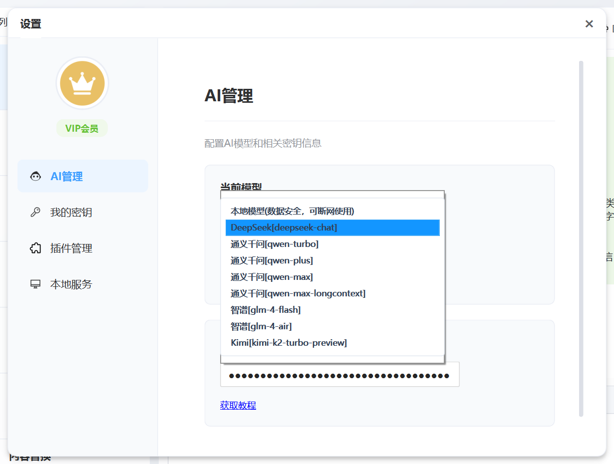The width and height of the screenshot is (614, 464).
Task: Click the puzzle icon beside 插件管理
Action: 35,248
